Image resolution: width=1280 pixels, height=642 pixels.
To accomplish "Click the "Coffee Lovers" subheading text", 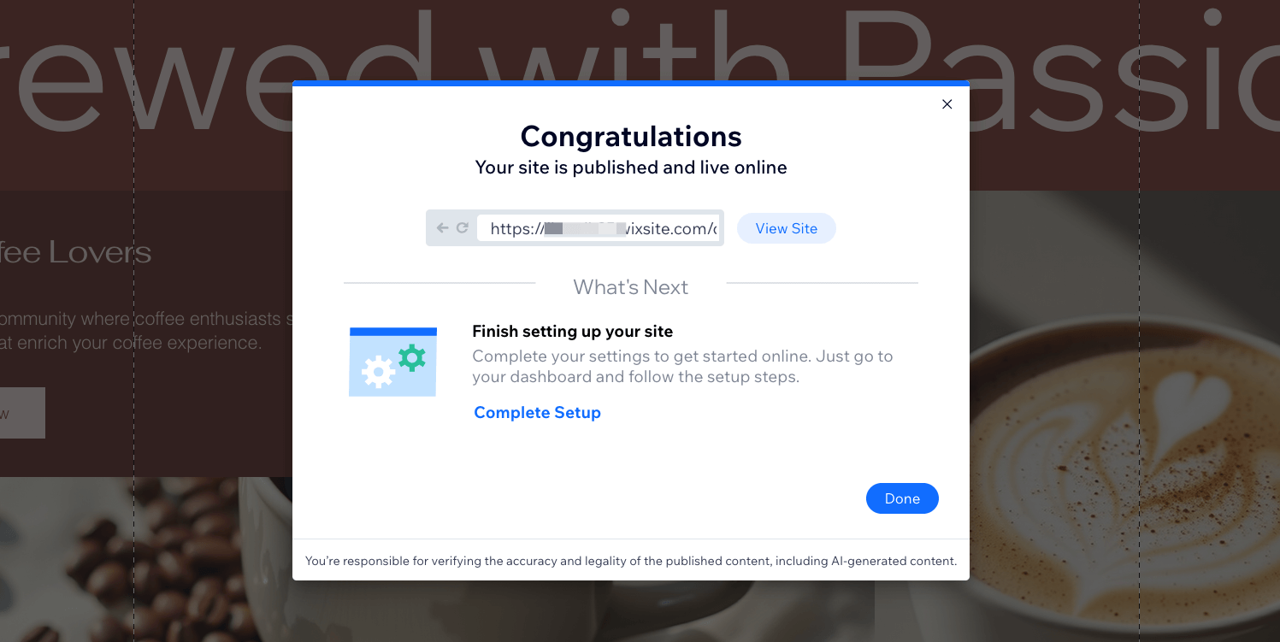I will click(x=75, y=252).
